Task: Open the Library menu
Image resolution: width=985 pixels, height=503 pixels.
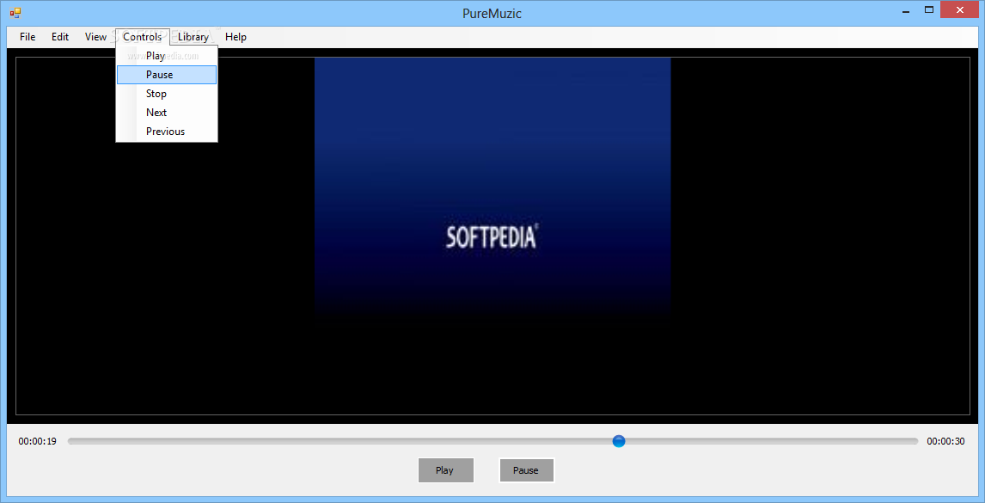Action: tap(193, 36)
